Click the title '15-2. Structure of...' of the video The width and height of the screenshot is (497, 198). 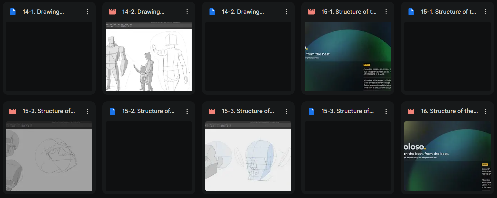coord(49,111)
